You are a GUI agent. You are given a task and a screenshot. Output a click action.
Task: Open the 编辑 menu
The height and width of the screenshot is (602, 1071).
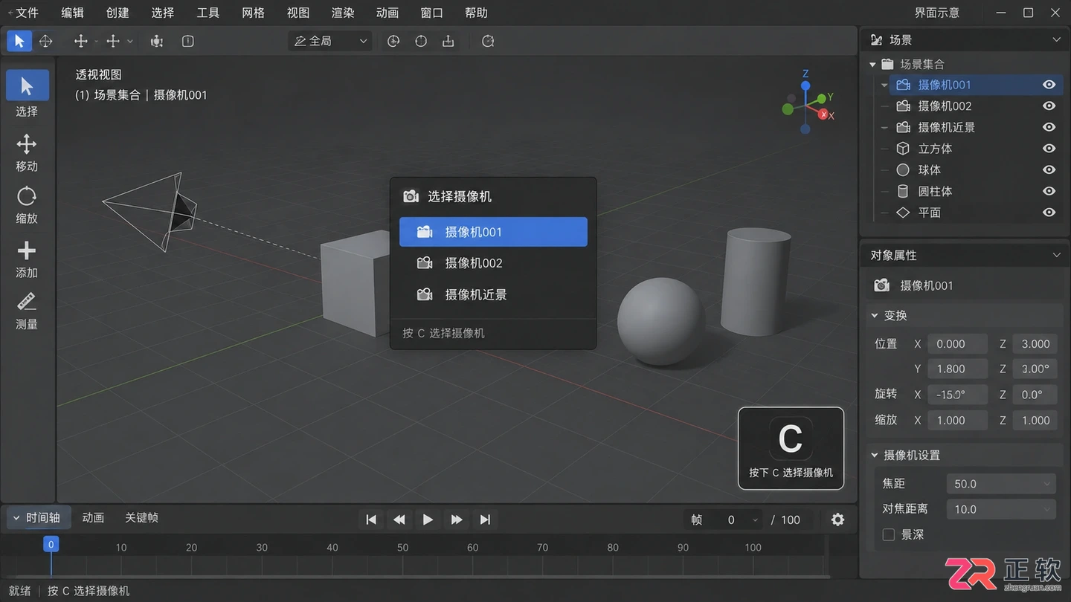pyautogui.click(x=72, y=13)
